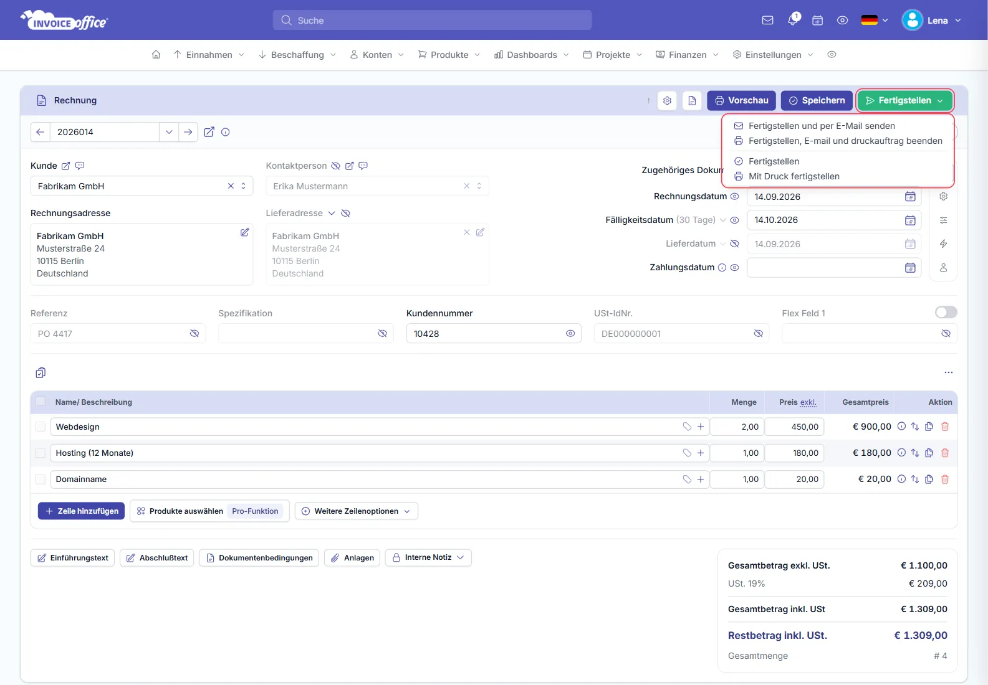The image size is (988, 685).
Task: Open the three-dots menu above table
Action: (x=948, y=372)
